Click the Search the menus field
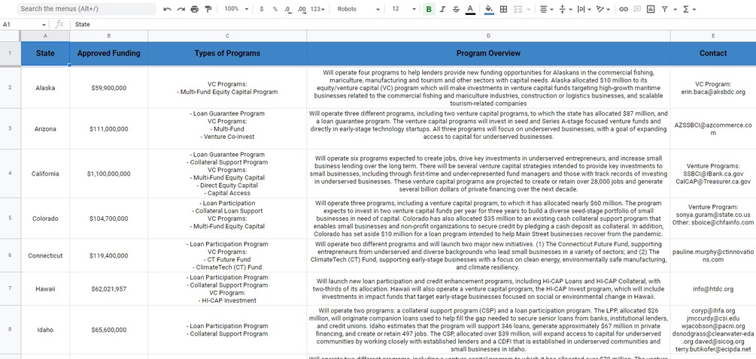The height and width of the screenshot is (359, 756). [x=87, y=9]
